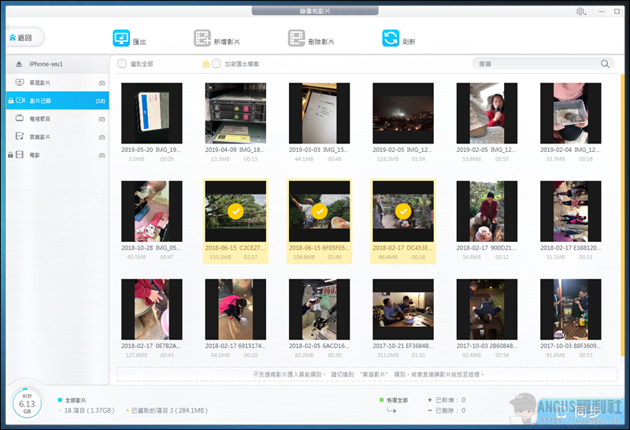Click the search magnifier icon

[x=605, y=64]
